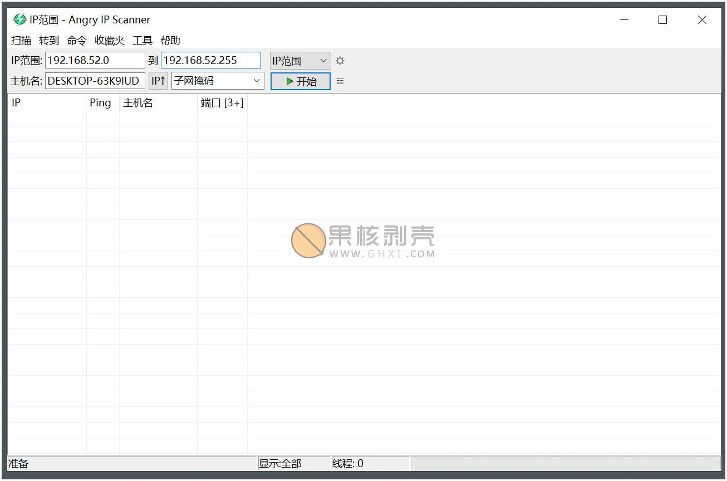The height and width of the screenshot is (481, 727).
Task: Click the 开始 button to start scanning
Action: click(301, 81)
